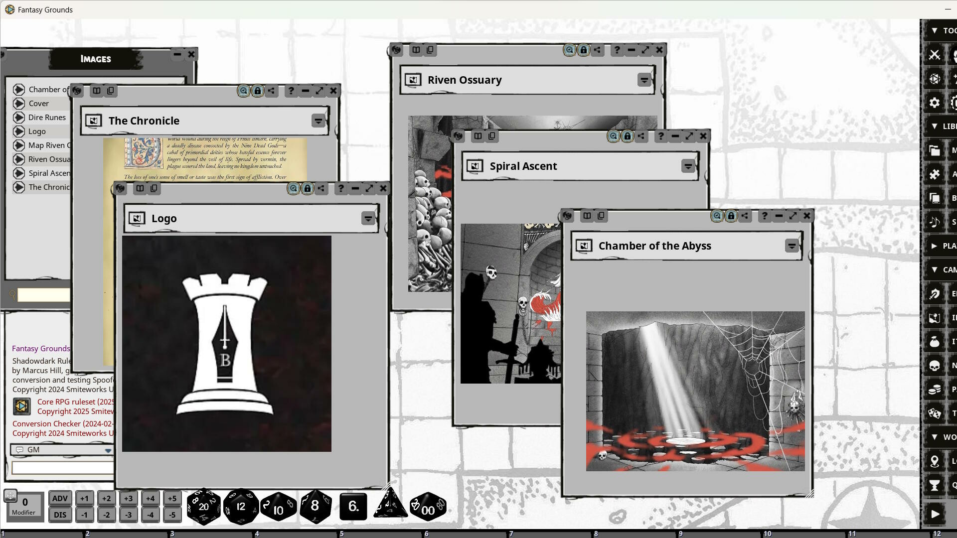Image resolution: width=957 pixels, height=538 pixels.
Task: Open Parcels using the coins sidebar icon
Action: click(x=935, y=389)
